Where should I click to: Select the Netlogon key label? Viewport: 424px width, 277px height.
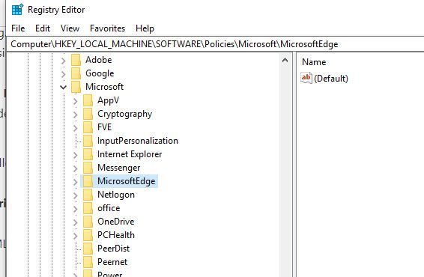click(116, 195)
